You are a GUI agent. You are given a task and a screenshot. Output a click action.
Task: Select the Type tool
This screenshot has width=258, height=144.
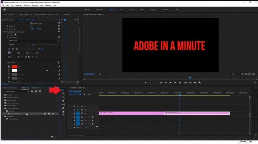[63, 115]
